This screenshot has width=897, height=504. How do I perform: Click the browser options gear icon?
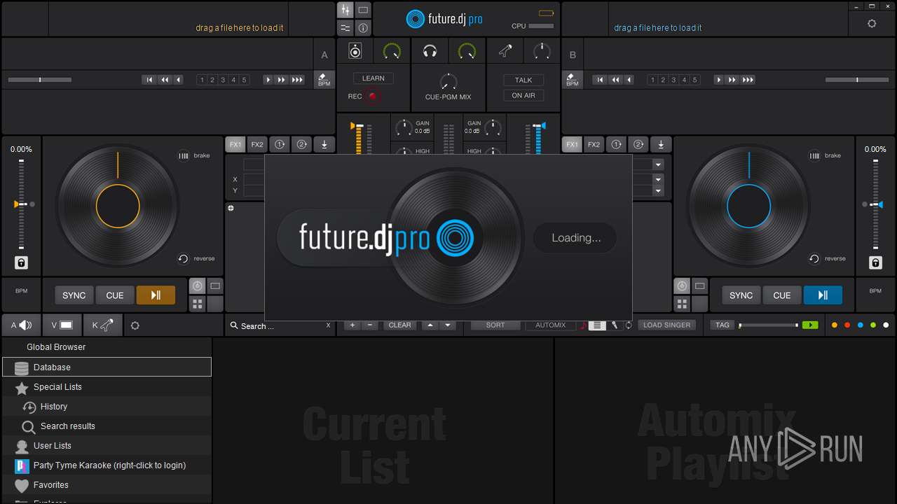[135, 325]
